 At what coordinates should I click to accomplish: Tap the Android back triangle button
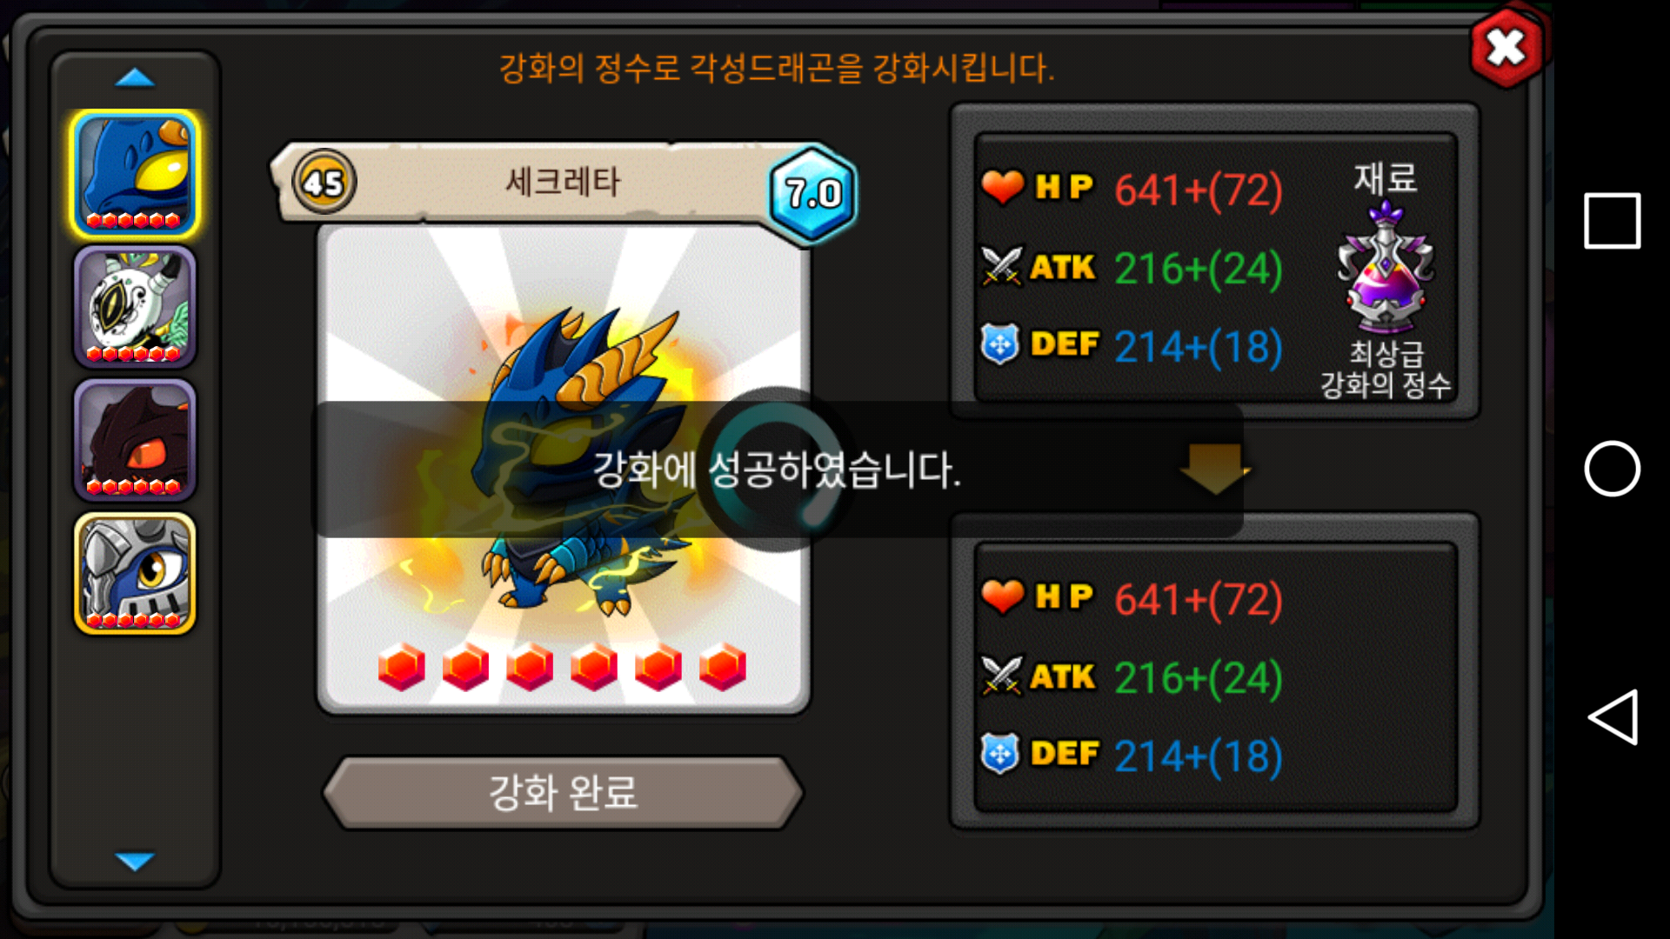click(1613, 717)
